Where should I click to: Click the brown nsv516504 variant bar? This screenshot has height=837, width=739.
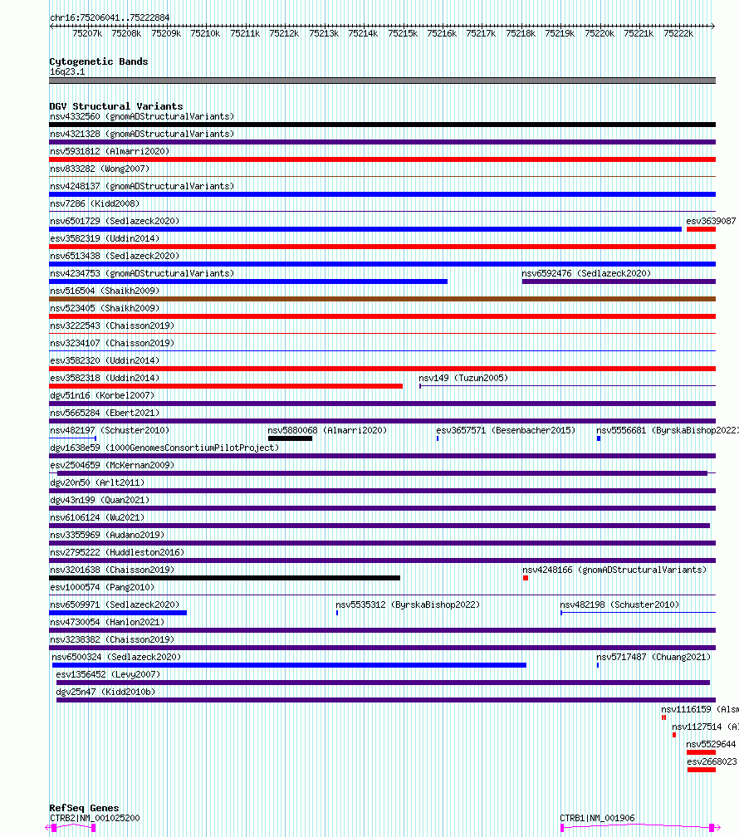pos(382,299)
